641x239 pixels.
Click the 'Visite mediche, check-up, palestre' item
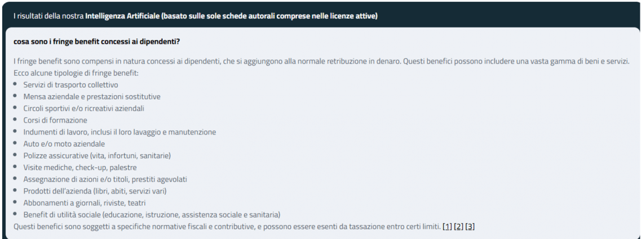tap(80, 168)
